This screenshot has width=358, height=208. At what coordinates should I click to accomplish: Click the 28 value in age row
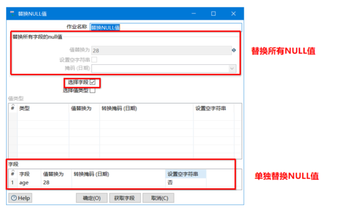tap(57, 183)
